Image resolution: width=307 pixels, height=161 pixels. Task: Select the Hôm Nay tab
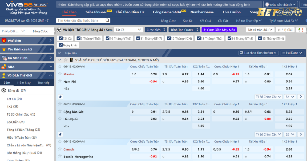pos(24,83)
